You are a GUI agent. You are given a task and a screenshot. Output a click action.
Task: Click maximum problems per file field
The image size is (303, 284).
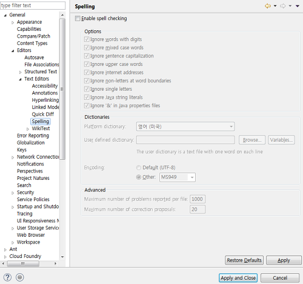(x=198, y=199)
